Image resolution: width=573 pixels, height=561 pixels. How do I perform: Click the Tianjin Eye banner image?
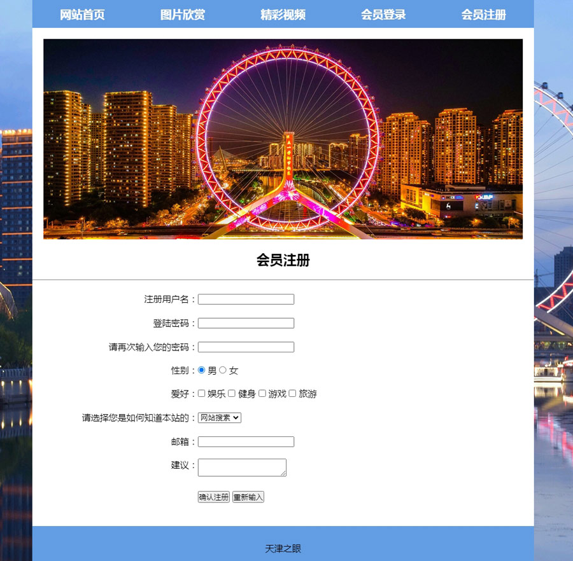[x=283, y=139]
